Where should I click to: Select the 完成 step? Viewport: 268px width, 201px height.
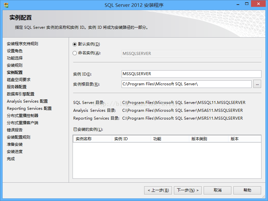point(11,159)
